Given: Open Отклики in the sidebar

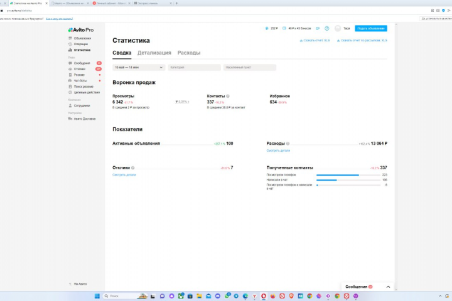Looking at the screenshot, I should (x=77, y=69).
